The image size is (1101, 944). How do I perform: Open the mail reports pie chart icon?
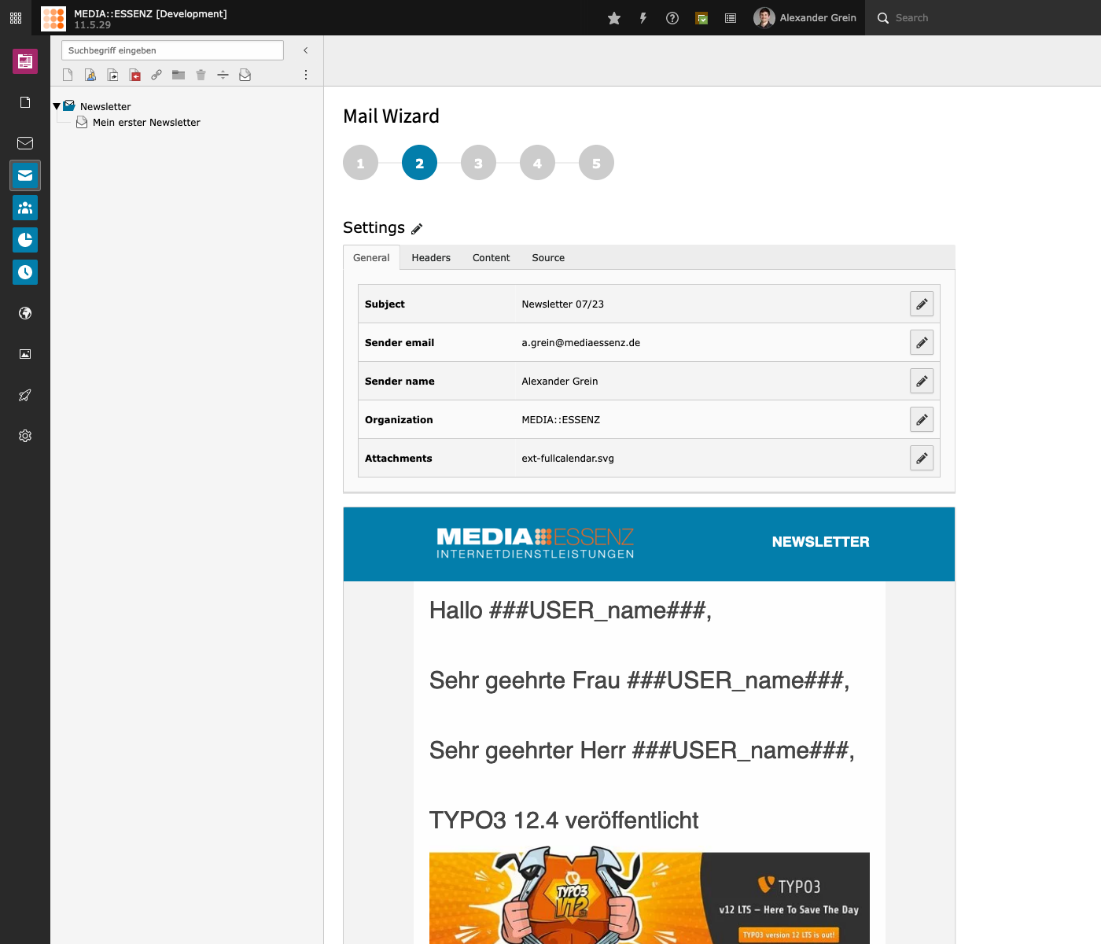pyautogui.click(x=25, y=240)
